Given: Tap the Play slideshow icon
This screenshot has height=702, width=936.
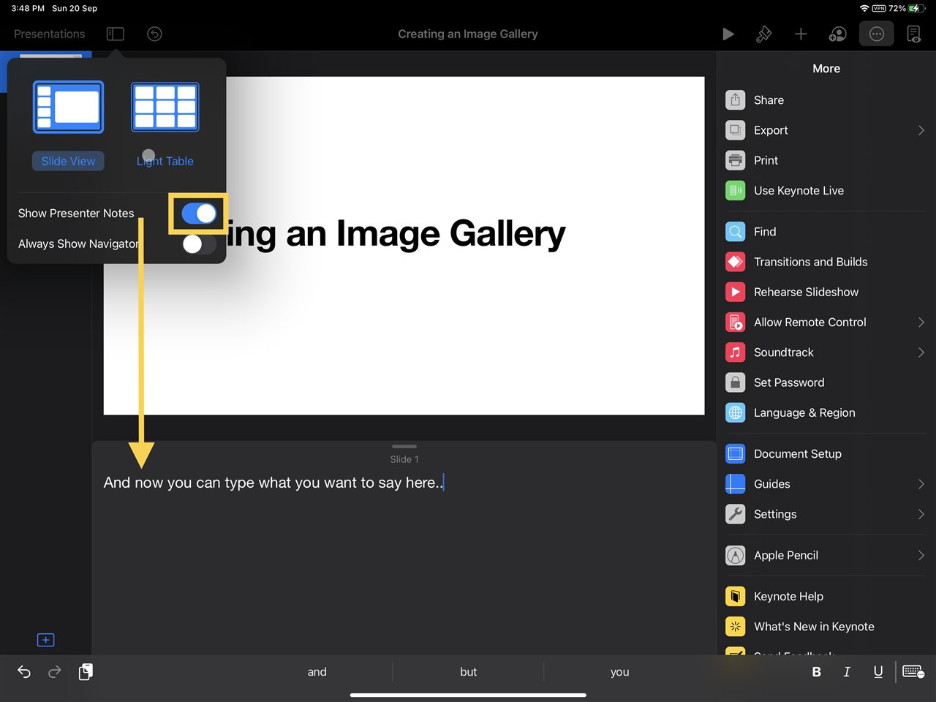Looking at the screenshot, I should coord(728,34).
